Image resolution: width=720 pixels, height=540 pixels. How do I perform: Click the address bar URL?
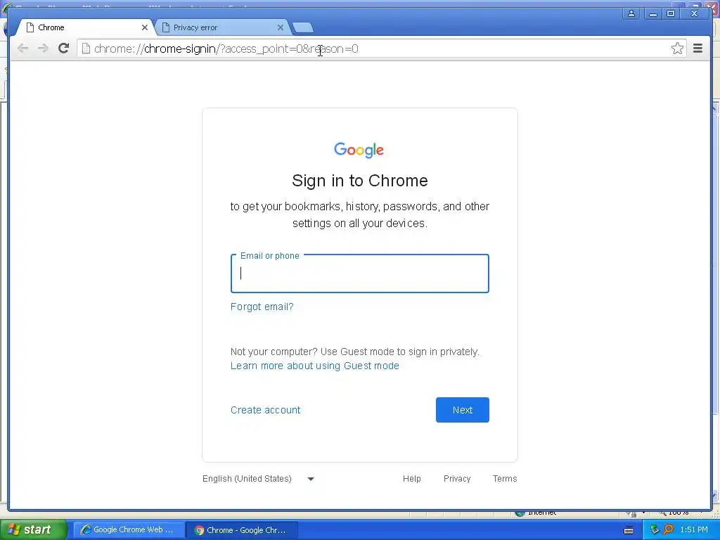(226, 49)
